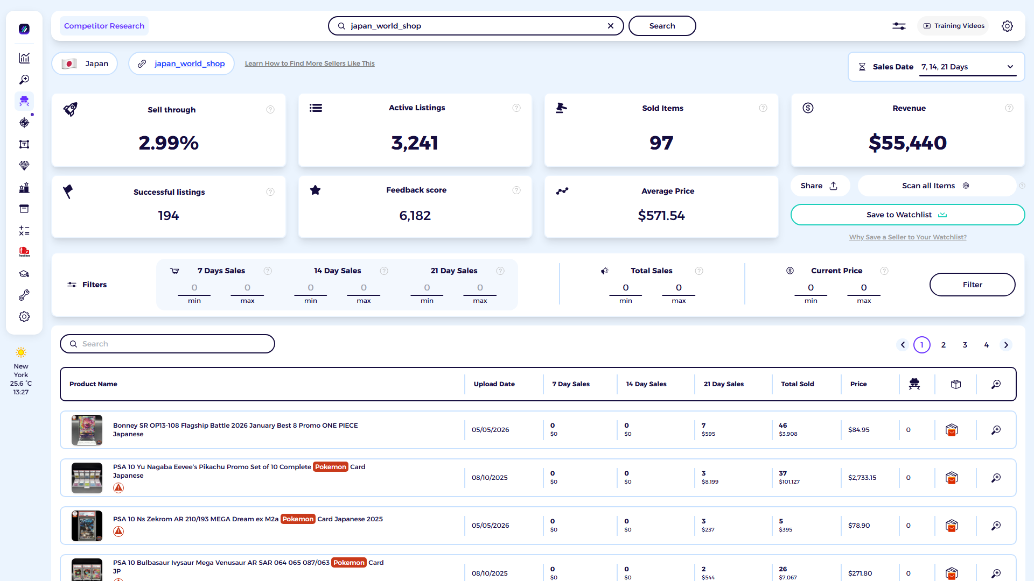Open box icon for Zekrom AR row
The image size is (1034, 581).
[x=952, y=526]
